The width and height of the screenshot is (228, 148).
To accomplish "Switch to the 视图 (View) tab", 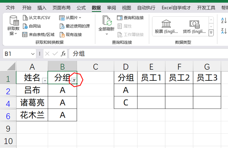I will click(x=126, y=8).
